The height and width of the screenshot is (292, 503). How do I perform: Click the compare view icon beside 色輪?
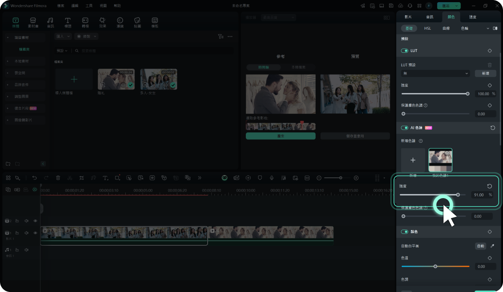point(495,28)
